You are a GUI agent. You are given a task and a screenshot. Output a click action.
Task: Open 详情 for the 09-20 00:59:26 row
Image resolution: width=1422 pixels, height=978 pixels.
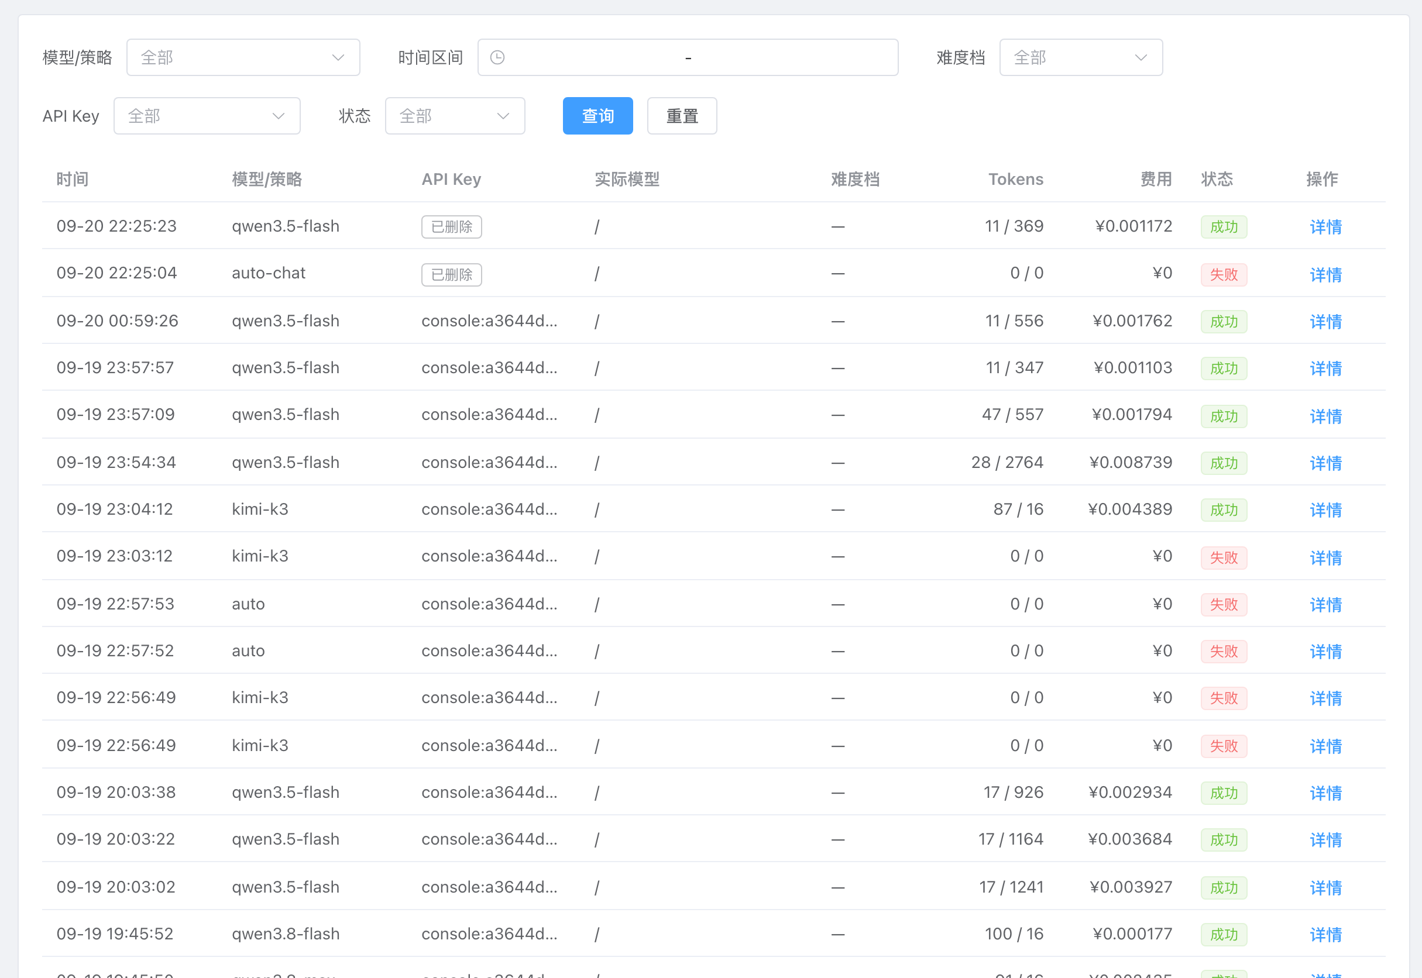point(1325,321)
